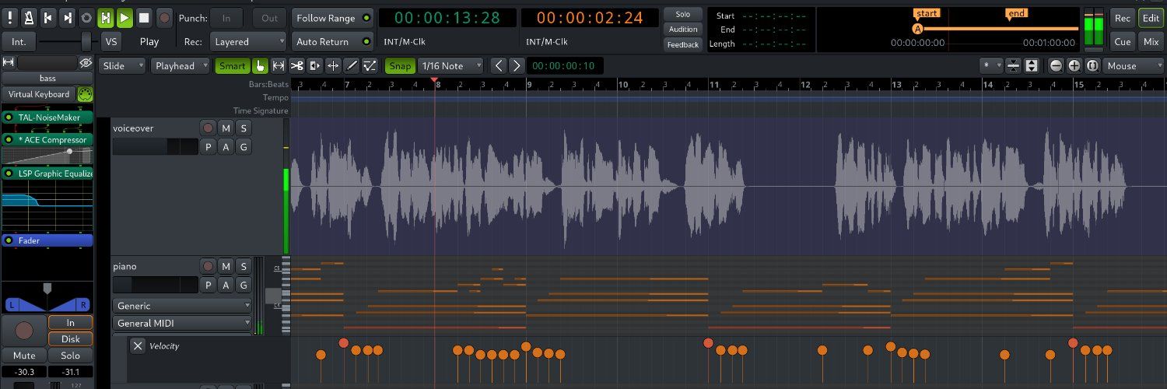The width and height of the screenshot is (1167, 389).
Task: Go to session end button
Action: click(68, 18)
